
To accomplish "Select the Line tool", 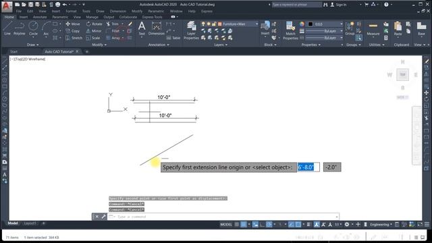I will tap(7, 28).
